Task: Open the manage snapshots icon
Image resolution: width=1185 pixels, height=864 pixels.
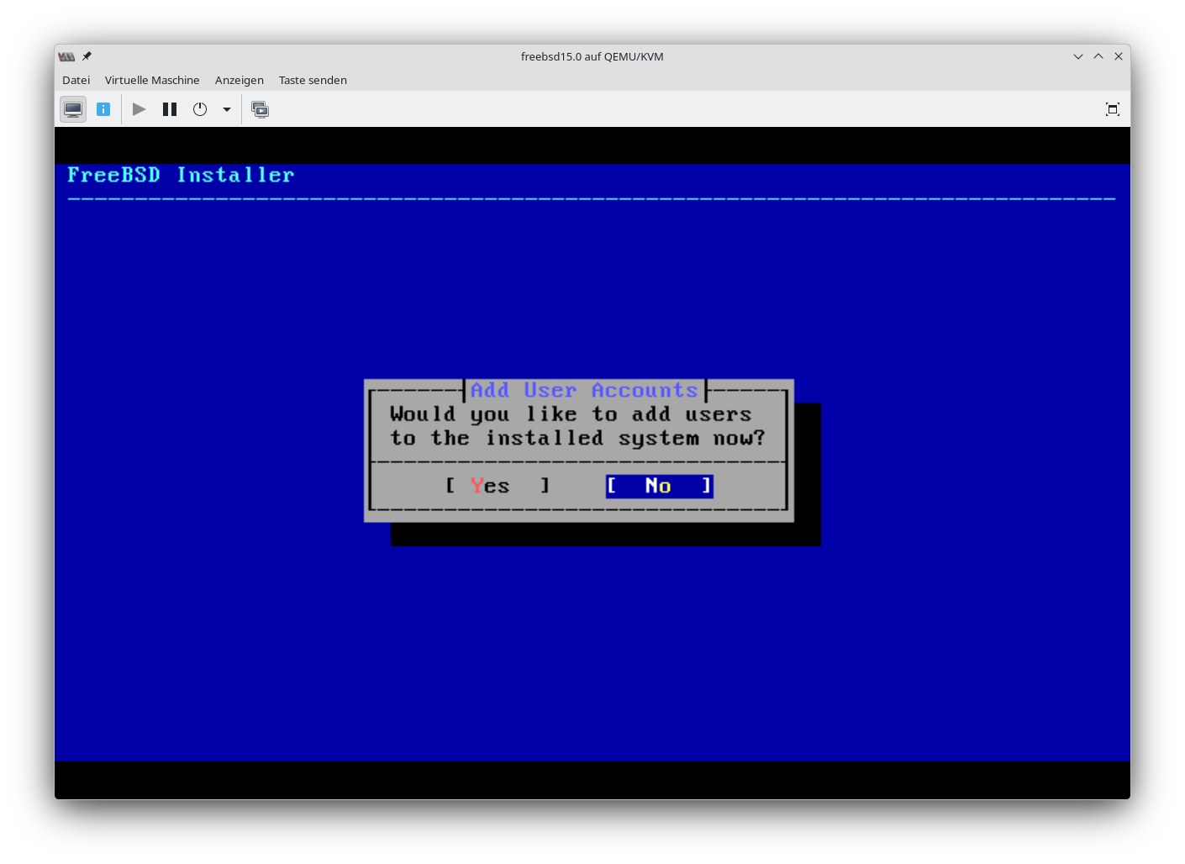Action: (x=261, y=109)
